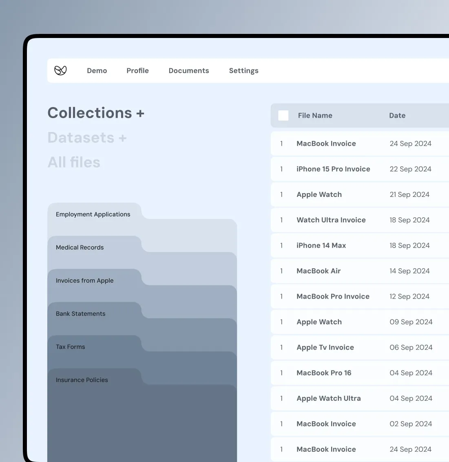Click the number 1 in MacBook Air row
This screenshot has height=462, width=449.
(x=281, y=271)
